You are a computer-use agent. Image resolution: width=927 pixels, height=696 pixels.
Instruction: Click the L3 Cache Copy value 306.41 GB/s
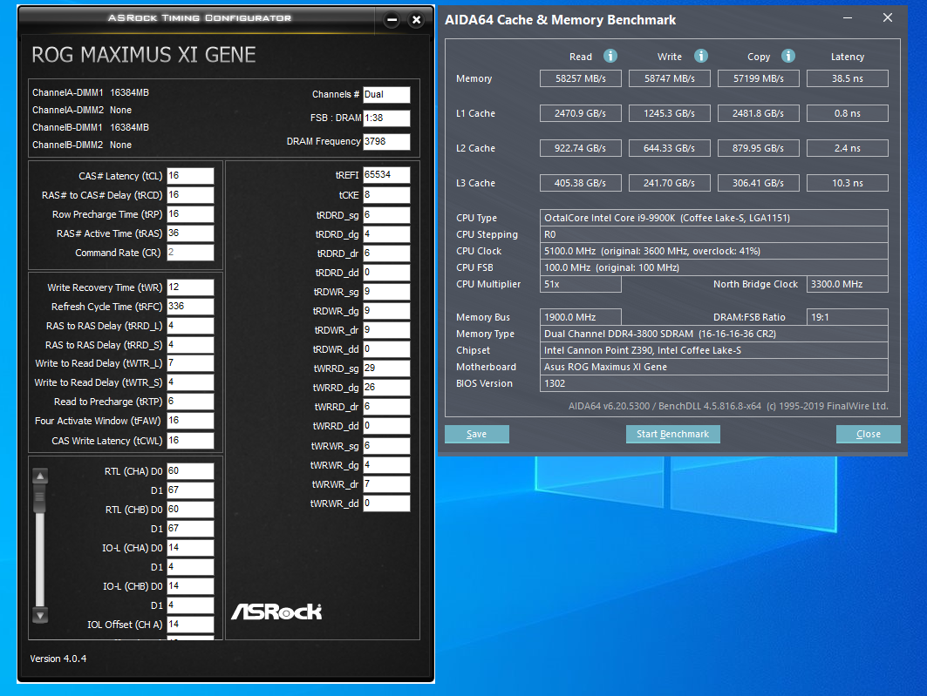coord(759,183)
